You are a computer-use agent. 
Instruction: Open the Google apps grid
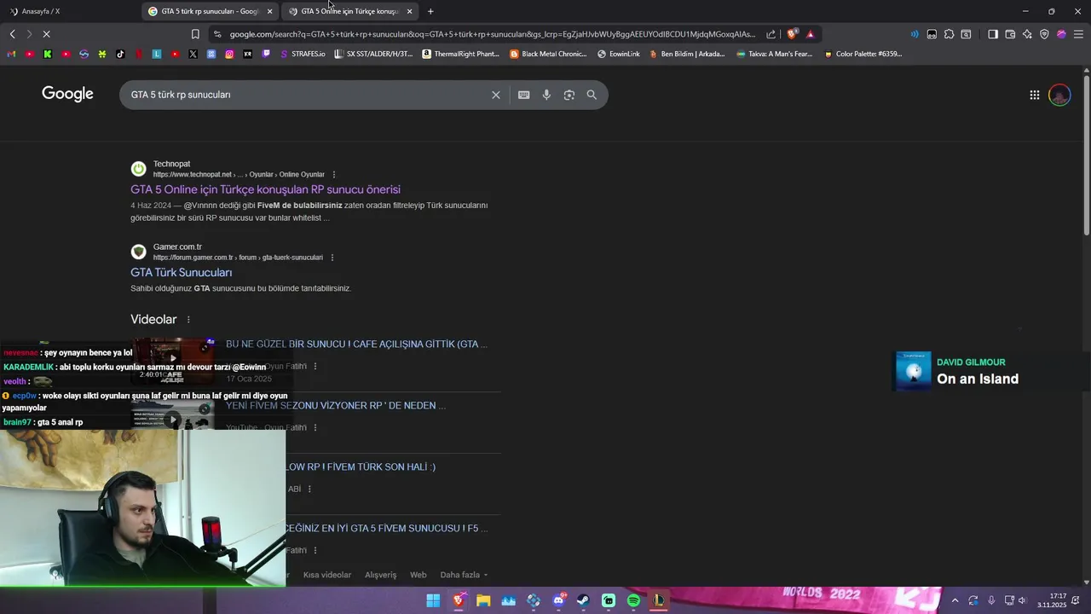1034,95
